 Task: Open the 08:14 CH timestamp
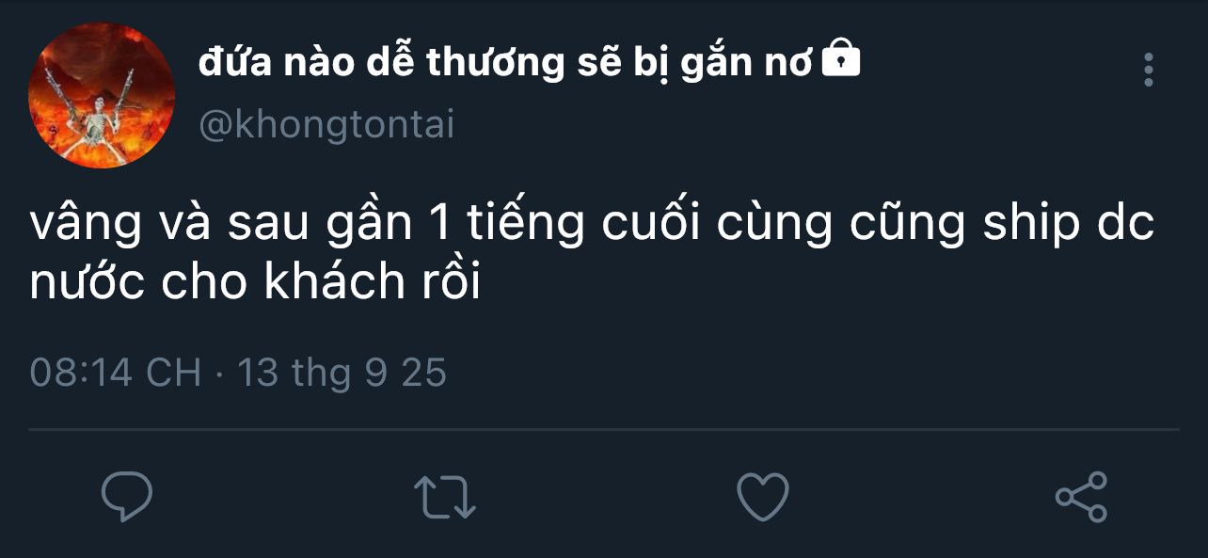pos(116,374)
